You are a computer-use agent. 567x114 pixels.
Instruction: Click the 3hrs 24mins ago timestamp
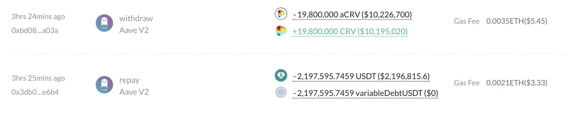(x=38, y=17)
